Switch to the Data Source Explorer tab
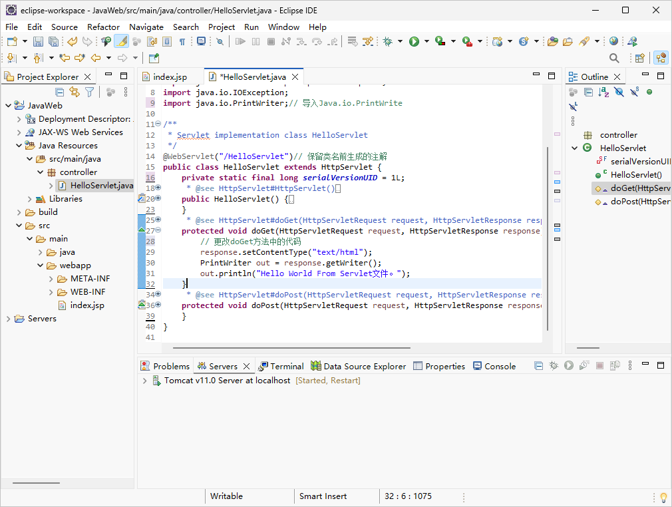 click(358, 367)
